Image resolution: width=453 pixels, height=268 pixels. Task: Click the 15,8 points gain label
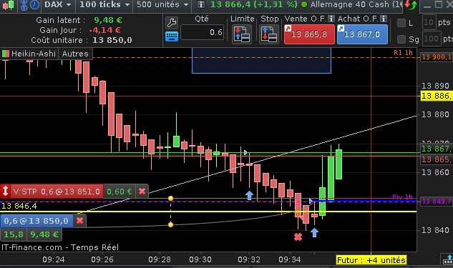pos(14,234)
